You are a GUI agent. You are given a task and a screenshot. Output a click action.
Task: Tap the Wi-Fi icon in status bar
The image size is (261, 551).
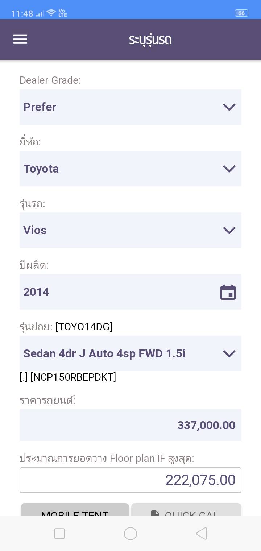[51, 13]
